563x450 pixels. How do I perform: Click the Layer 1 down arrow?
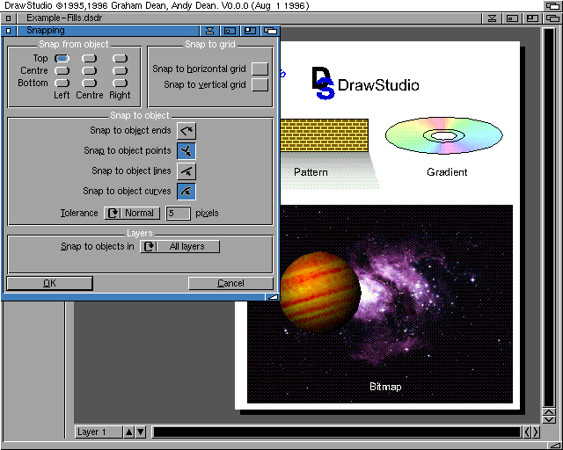[141, 432]
